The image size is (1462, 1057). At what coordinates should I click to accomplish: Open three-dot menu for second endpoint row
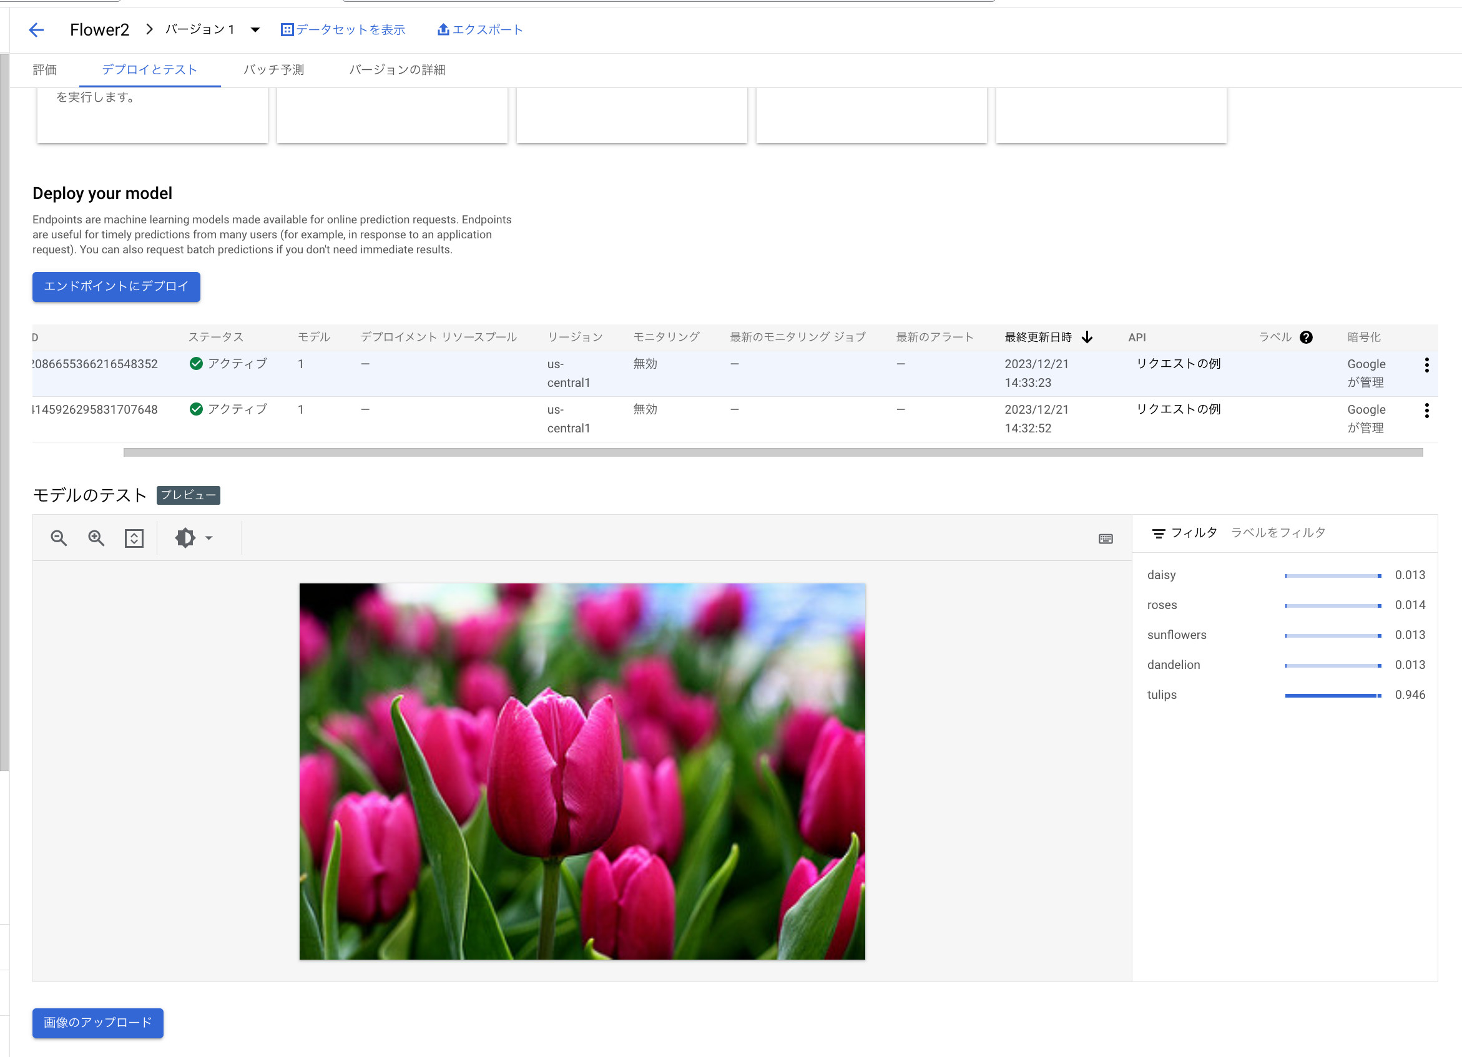pos(1426,411)
